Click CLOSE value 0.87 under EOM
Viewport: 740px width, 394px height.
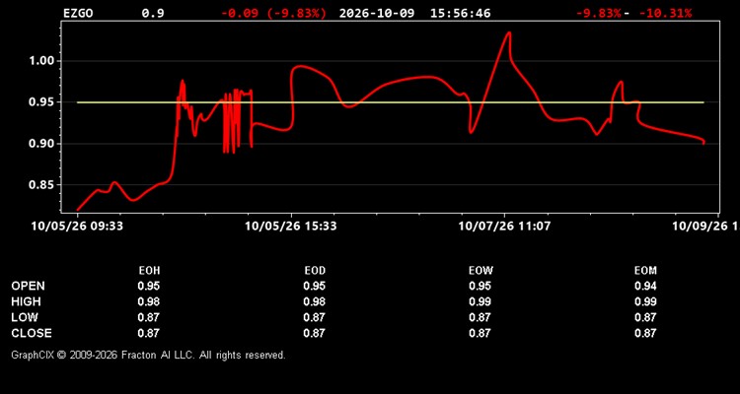tap(645, 333)
